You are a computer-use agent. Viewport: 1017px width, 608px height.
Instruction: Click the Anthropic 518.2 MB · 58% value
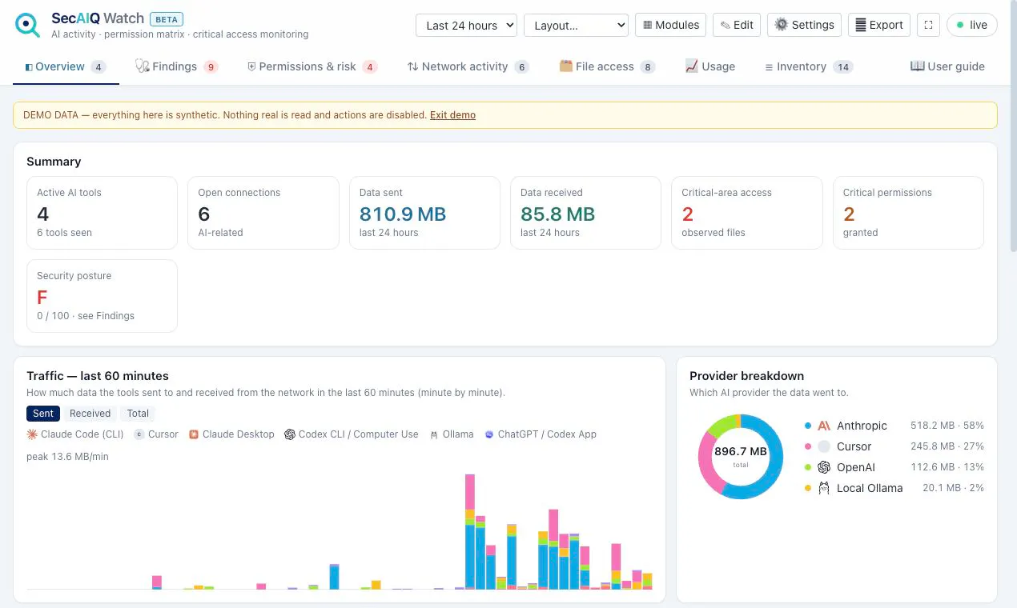click(x=947, y=426)
